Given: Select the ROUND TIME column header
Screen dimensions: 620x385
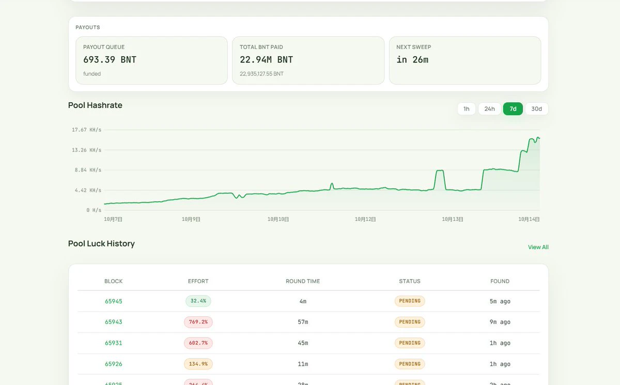Looking at the screenshot, I should coord(303,281).
